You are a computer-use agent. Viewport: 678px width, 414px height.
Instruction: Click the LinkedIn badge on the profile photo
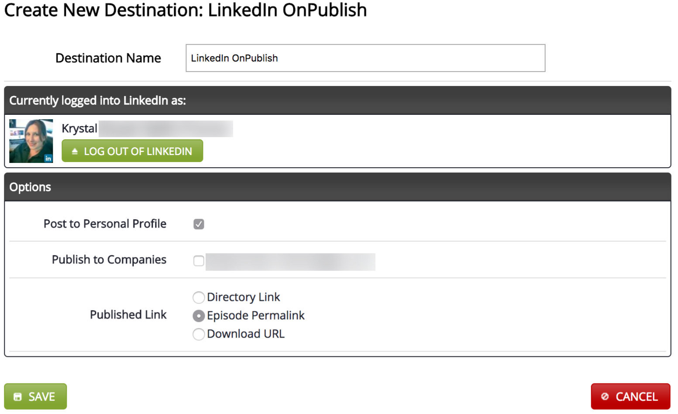(x=48, y=159)
